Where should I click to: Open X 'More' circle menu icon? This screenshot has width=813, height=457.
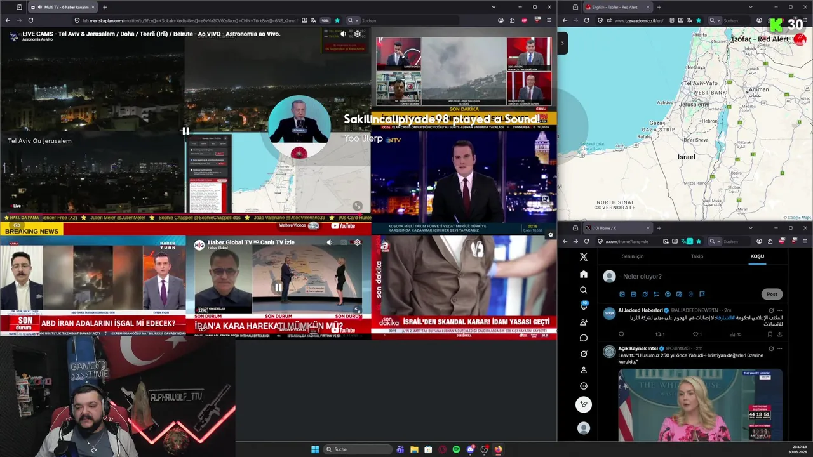click(584, 386)
